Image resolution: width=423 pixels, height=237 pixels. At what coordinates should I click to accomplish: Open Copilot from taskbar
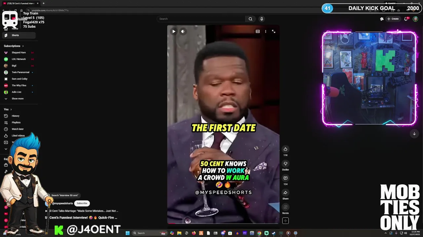click(172, 233)
